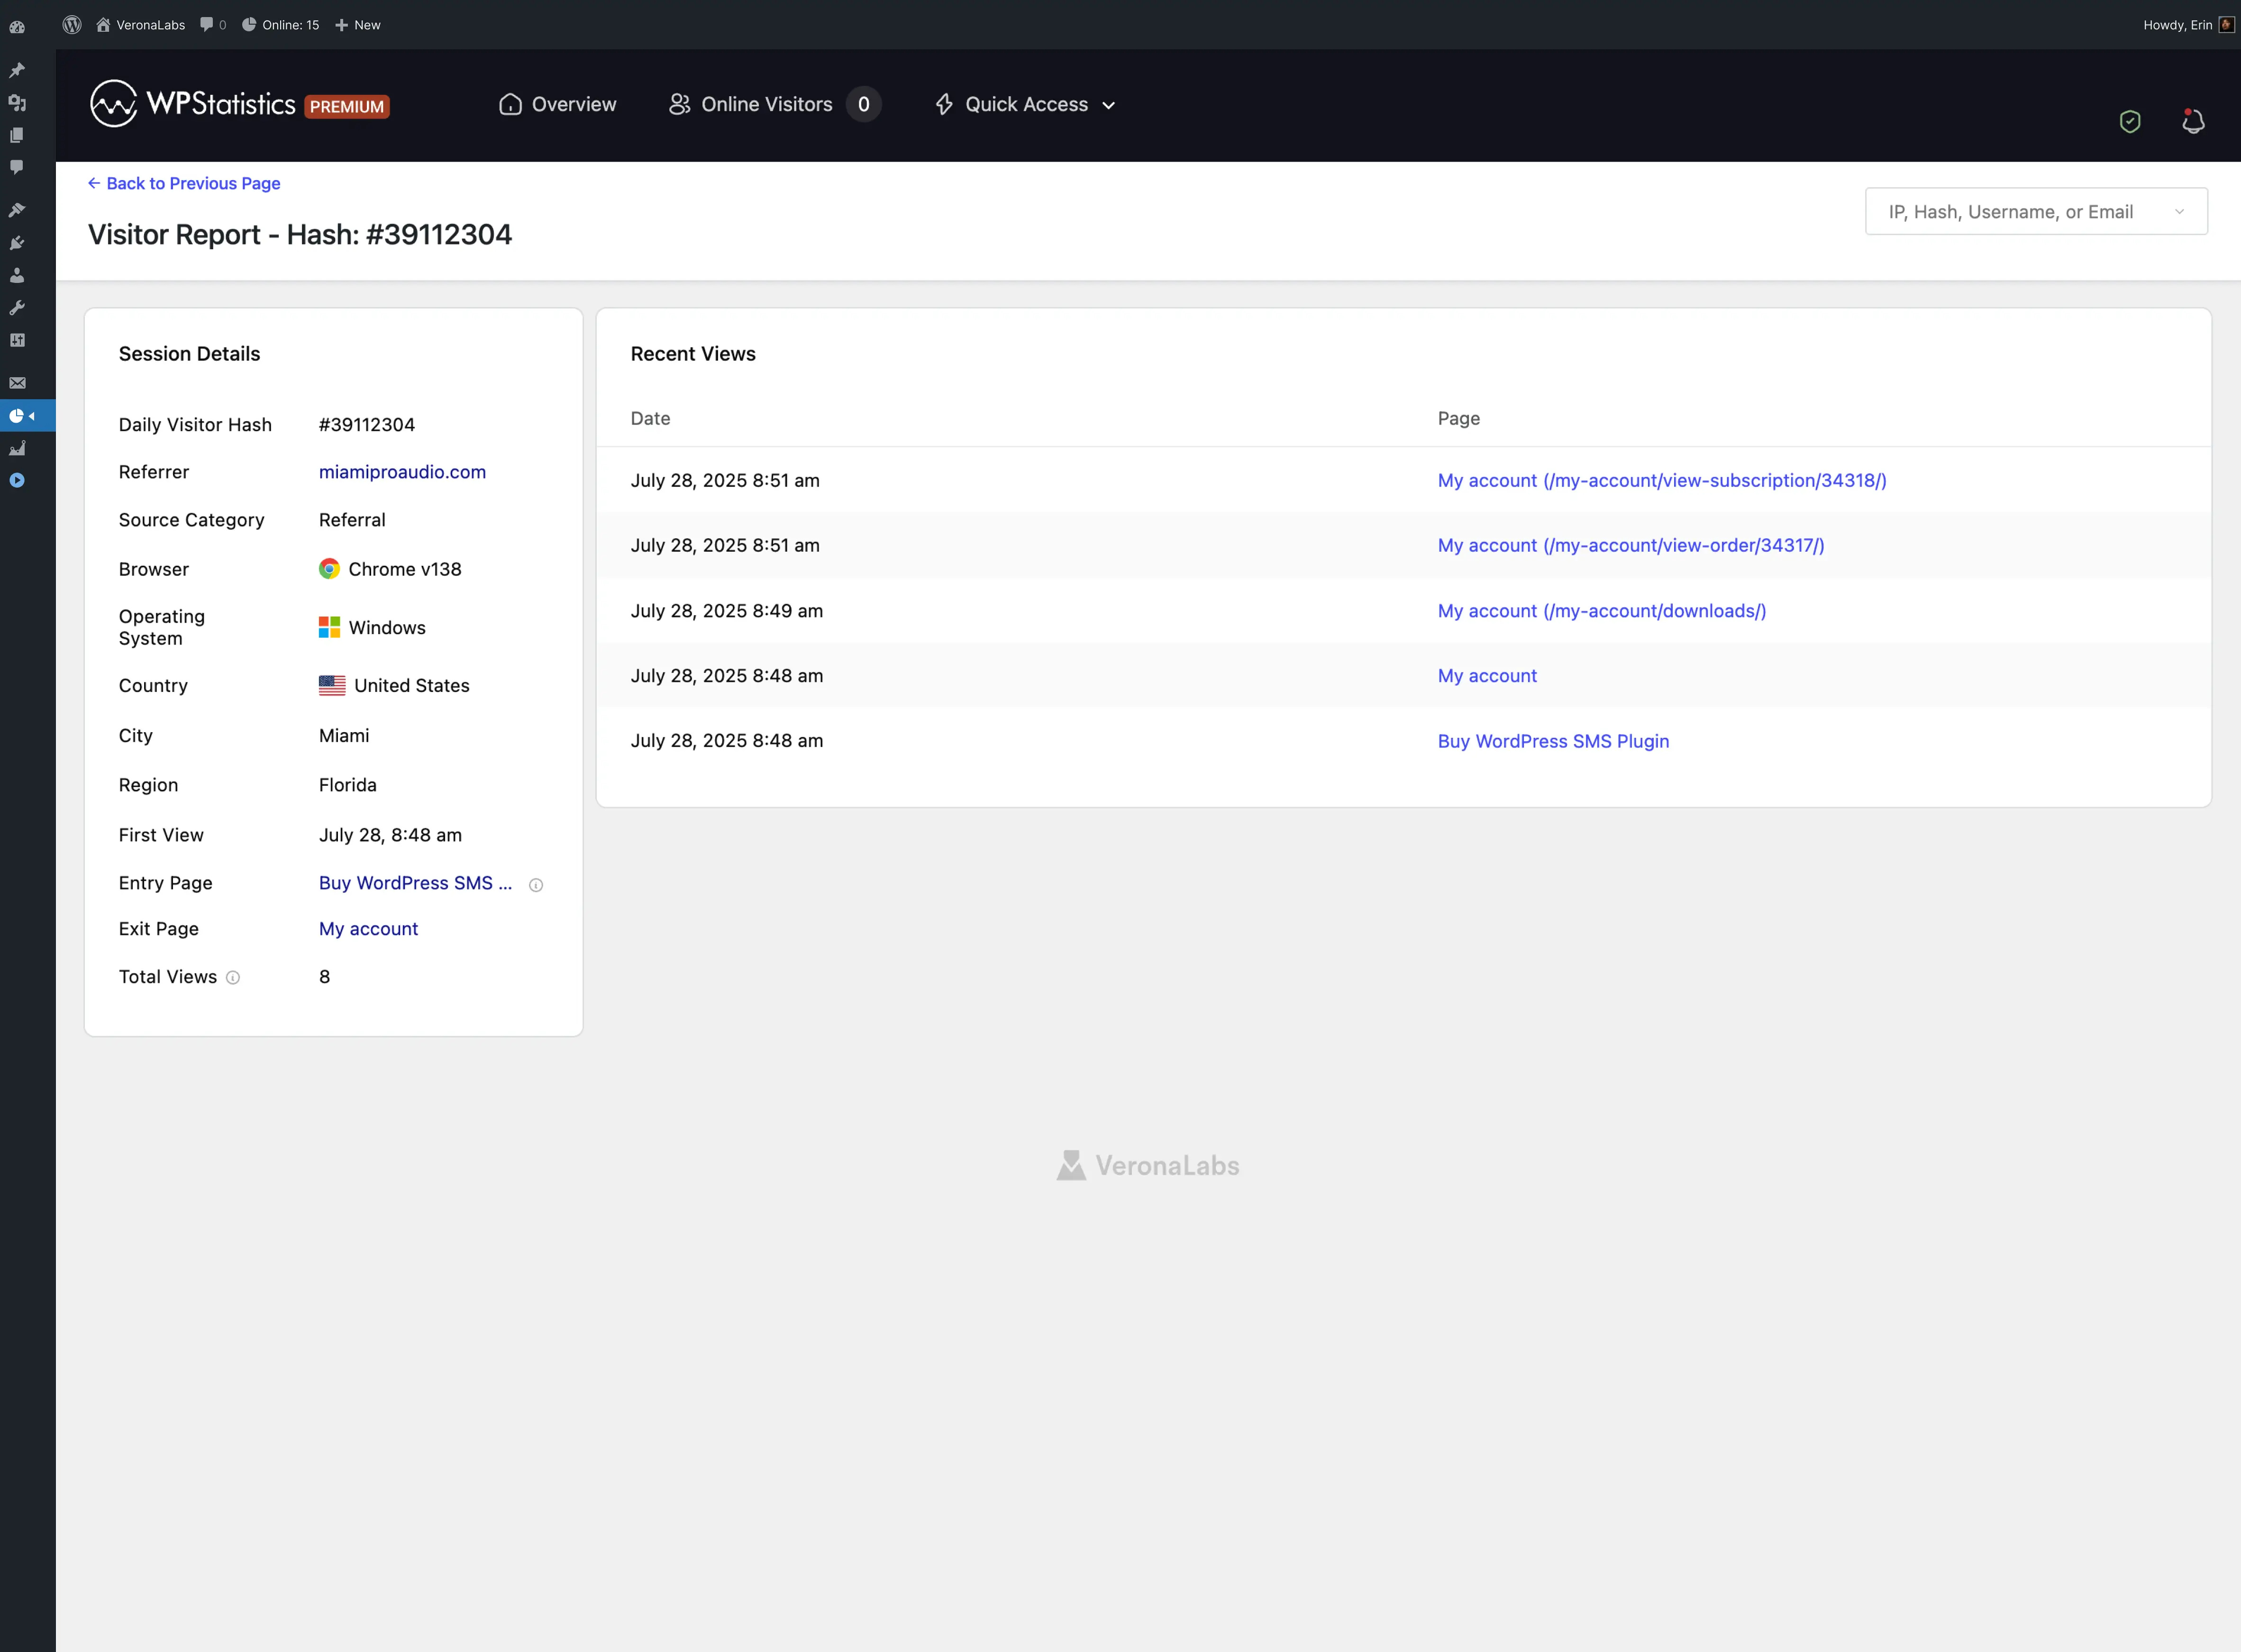Click the notifications bell with red badge
The image size is (2241, 1652).
point(2193,121)
